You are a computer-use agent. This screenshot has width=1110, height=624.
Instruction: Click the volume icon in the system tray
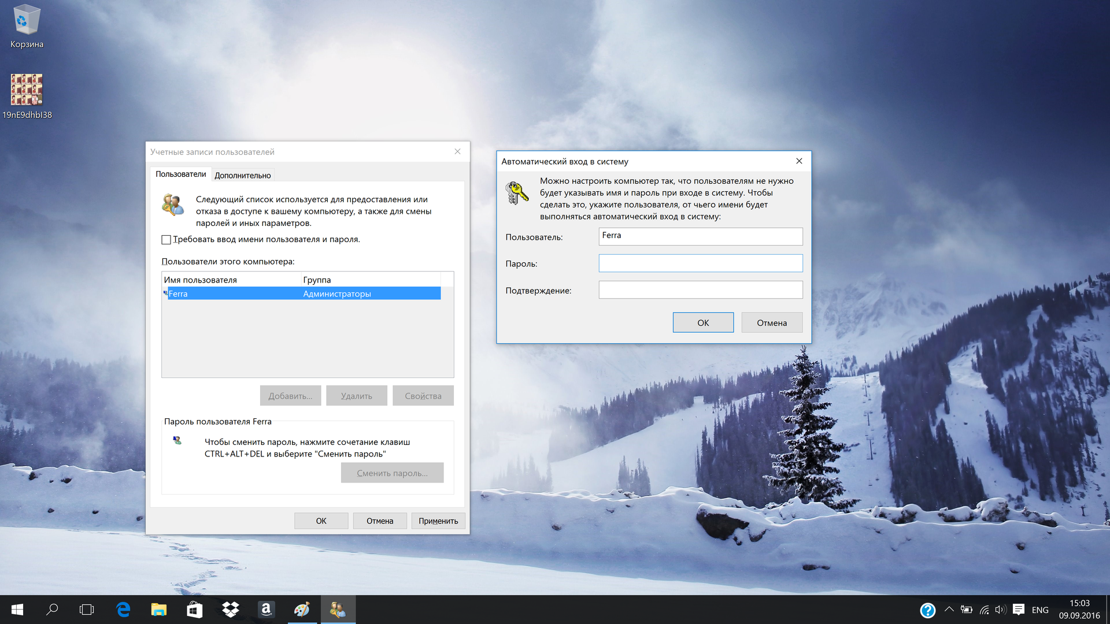1000,609
